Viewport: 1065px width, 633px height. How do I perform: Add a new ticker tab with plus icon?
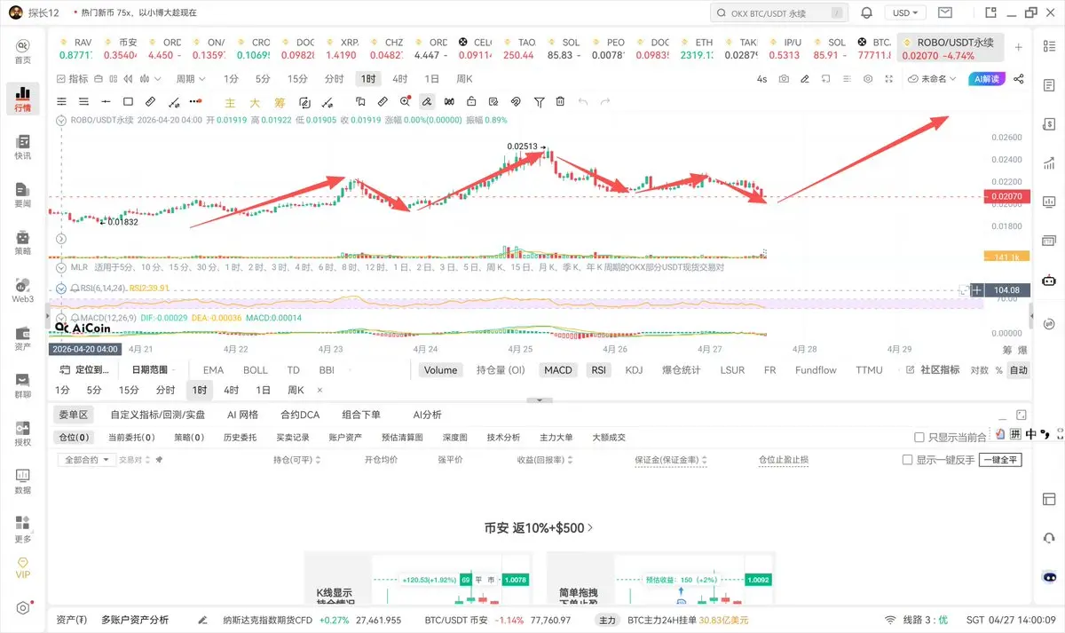click(1018, 47)
